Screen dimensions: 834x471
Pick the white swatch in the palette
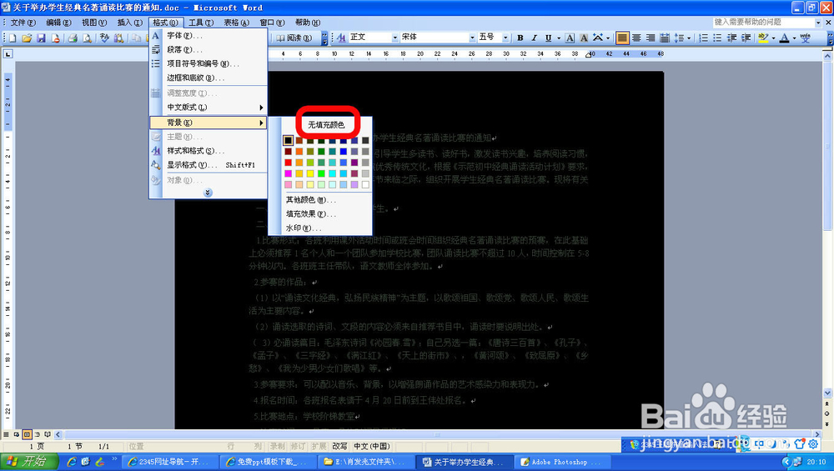point(365,184)
